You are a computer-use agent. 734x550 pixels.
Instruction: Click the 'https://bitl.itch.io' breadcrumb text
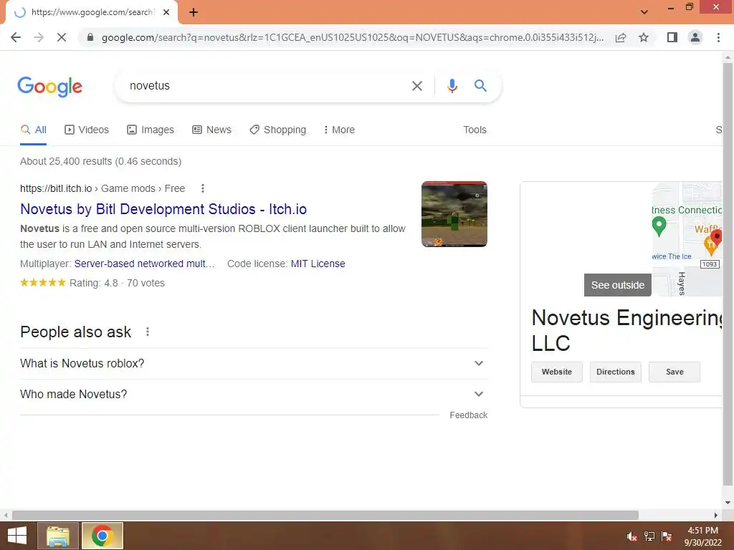point(56,188)
